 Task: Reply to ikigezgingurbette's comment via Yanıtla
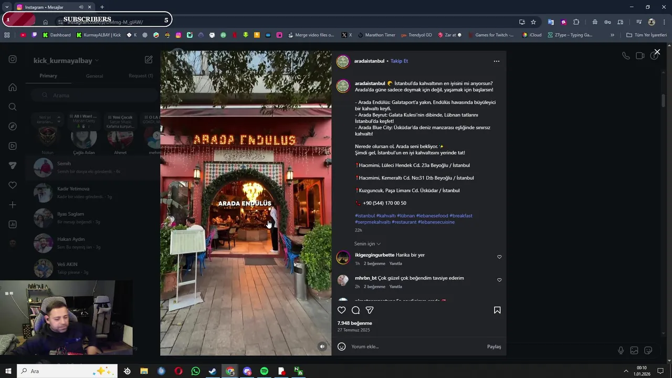(x=395, y=264)
